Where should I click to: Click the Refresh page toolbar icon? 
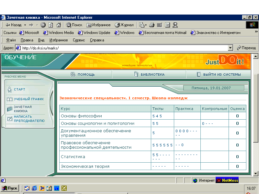click(51, 25)
